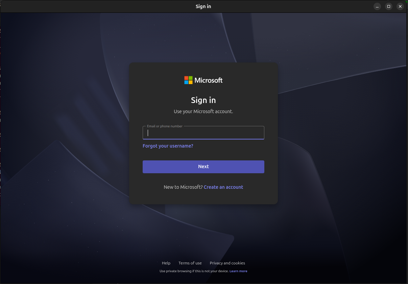Click the maximize window icon
Screen dimensions: 408x284
click(388, 6)
